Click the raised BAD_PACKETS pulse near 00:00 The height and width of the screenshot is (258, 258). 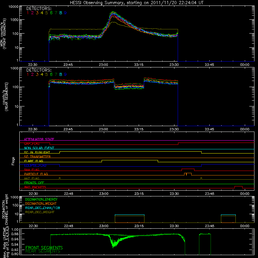point(238,186)
